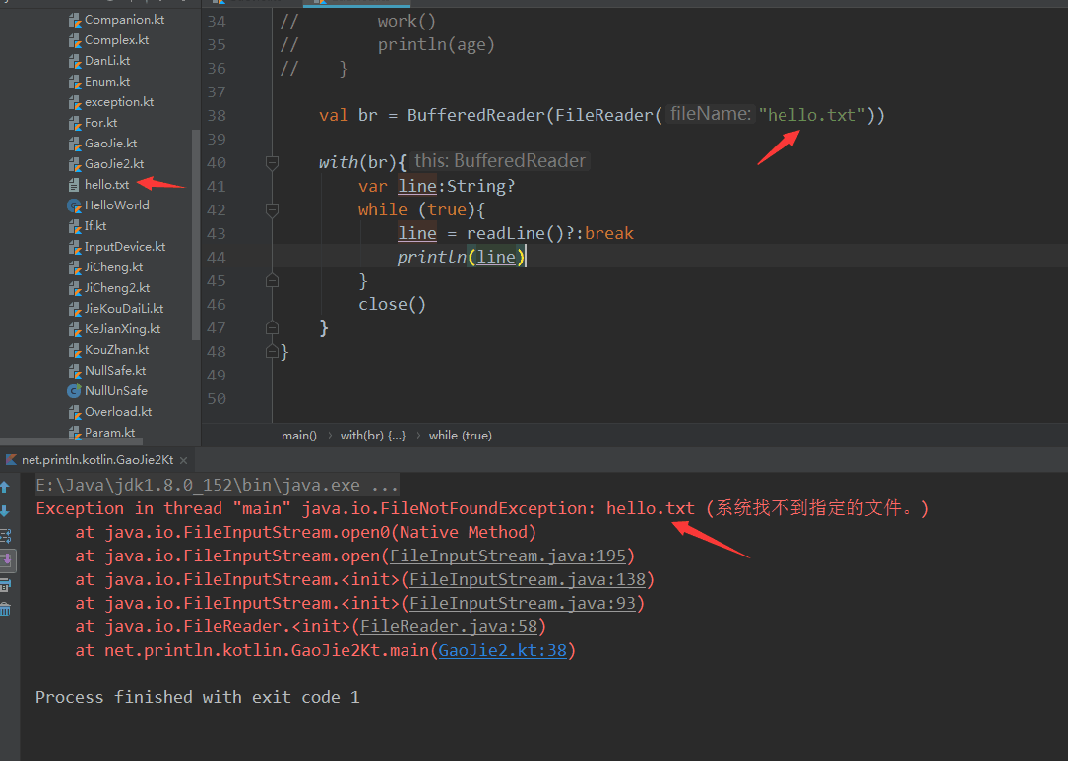Open the FileReader.java:58 stack trace link

click(x=449, y=626)
